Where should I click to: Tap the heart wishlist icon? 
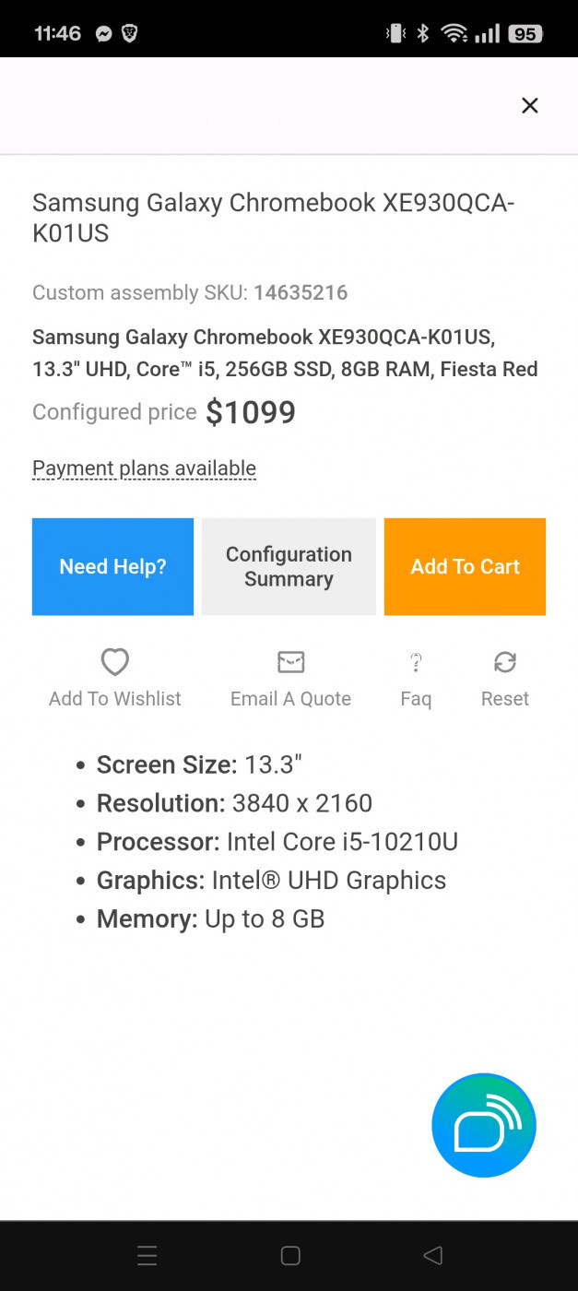pyautogui.click(x=115, y=661)
